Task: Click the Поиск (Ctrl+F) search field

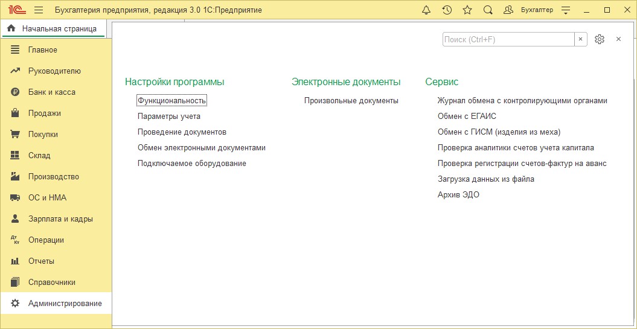Action: pos(508,39)
